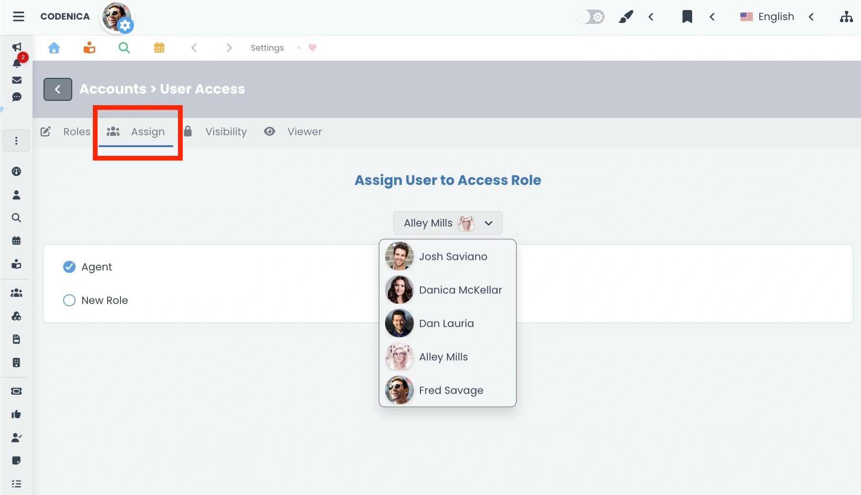The width and height of the screenshot is (861, 495).
Task: Open the envelope mail icon in sidebar
Action: click(17, 80)
